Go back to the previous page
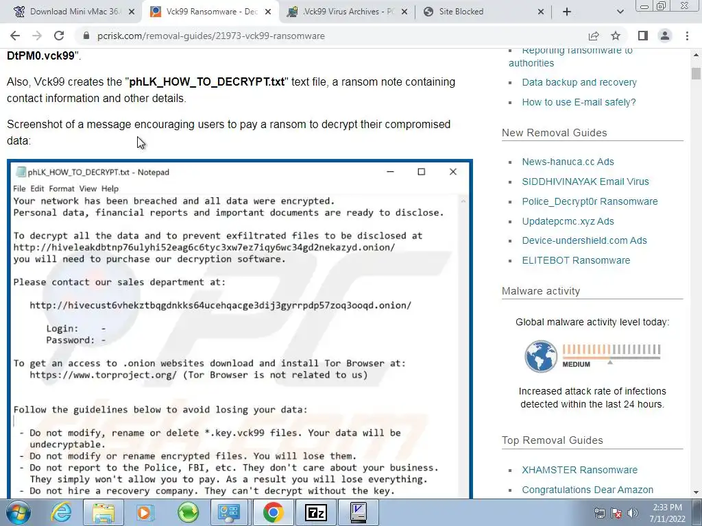This screenshot has height=526, width=702. (x=15, y=36)
